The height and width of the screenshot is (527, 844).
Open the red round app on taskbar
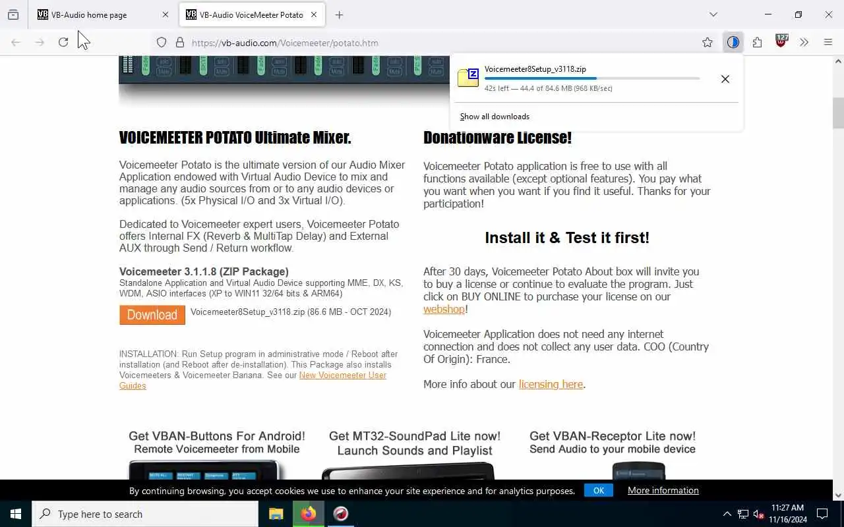pos(341,514)
